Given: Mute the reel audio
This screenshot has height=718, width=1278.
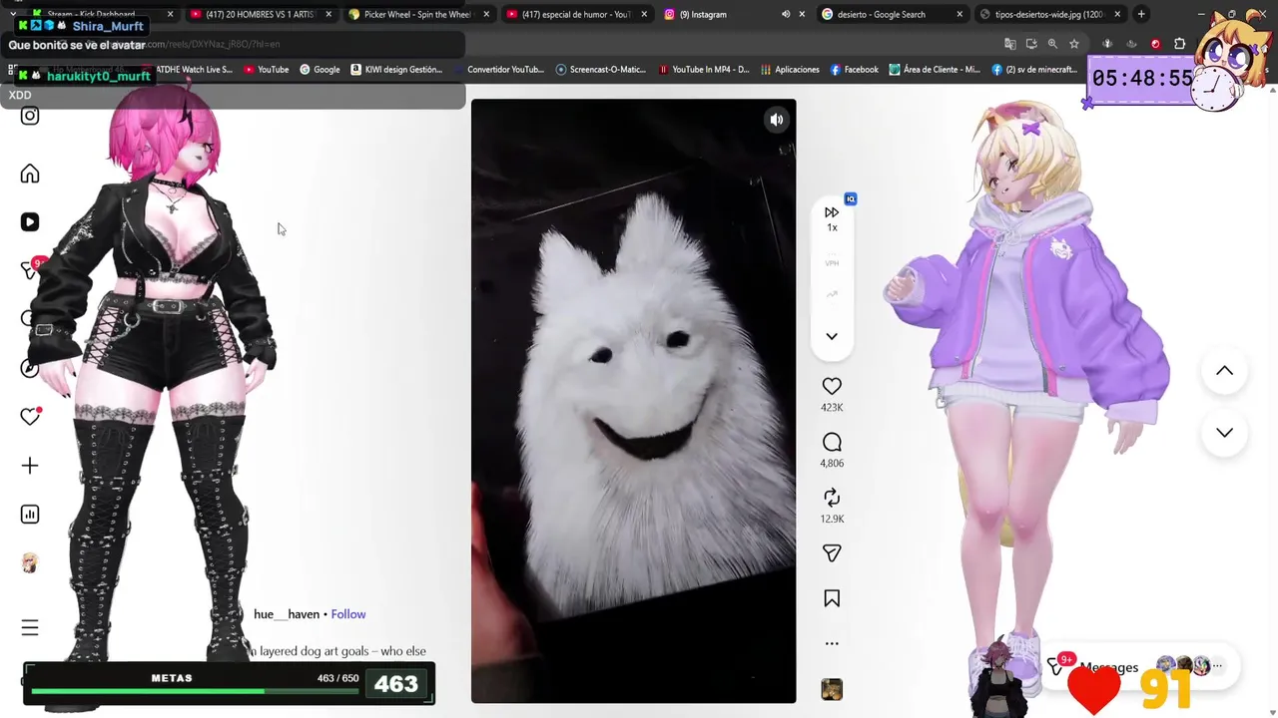Looking at the screenshot, I should point(776,120).
